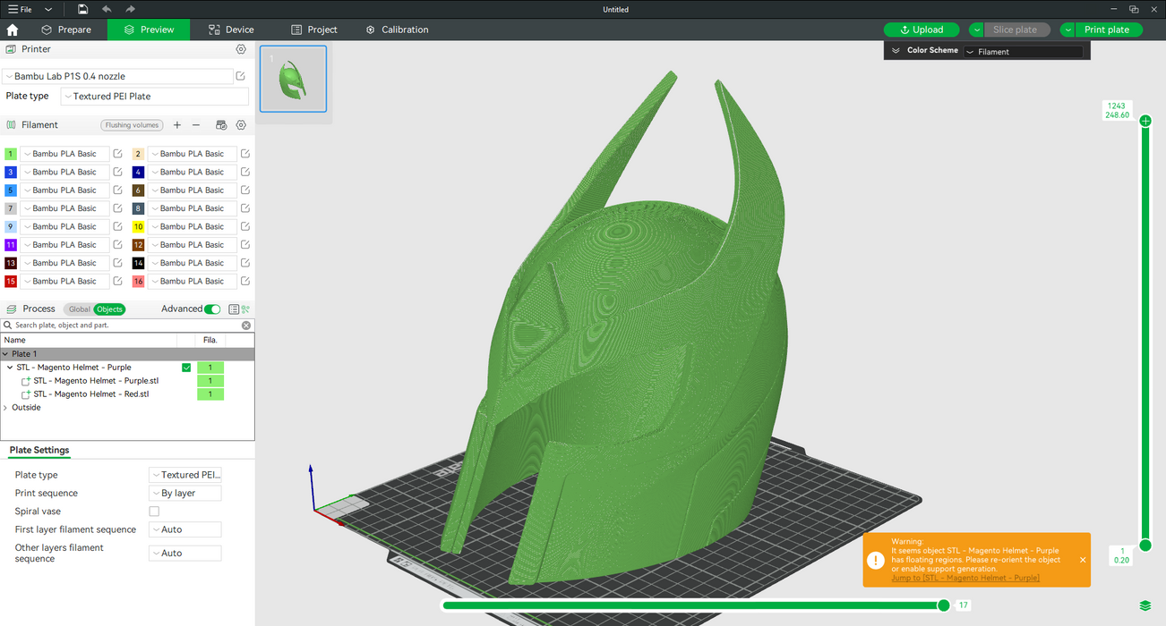Remove a filament with minus icon
Screen dimensions: 1166x626
[196, 125]
